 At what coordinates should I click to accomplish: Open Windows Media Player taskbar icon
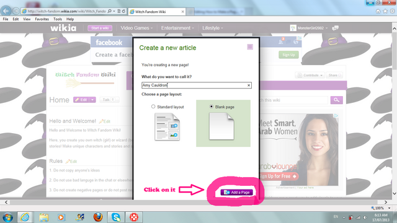click(x=61, y=217)
